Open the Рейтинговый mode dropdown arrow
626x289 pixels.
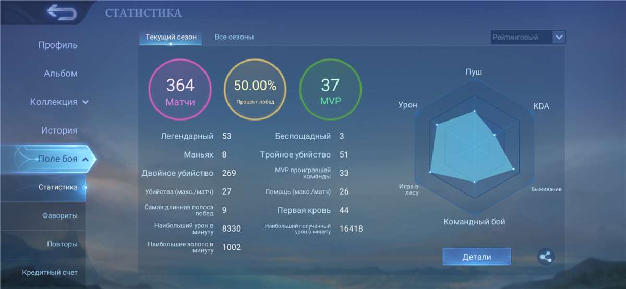click(x=559, y=37)
